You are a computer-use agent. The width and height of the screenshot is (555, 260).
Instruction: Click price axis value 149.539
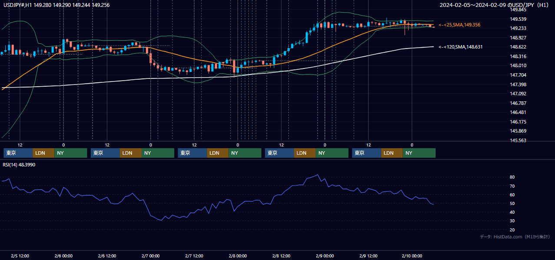[x=518, y=19]
